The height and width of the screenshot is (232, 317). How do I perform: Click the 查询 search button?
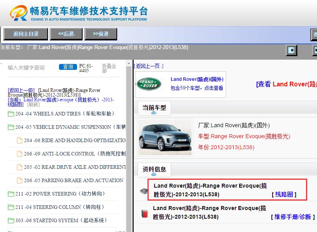(x=68, y=67)
